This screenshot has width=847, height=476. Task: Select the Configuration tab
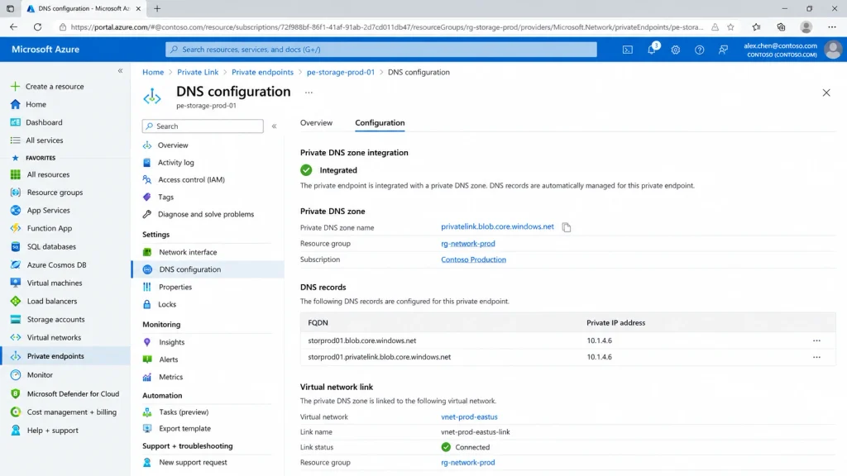[x=380, y=122]
